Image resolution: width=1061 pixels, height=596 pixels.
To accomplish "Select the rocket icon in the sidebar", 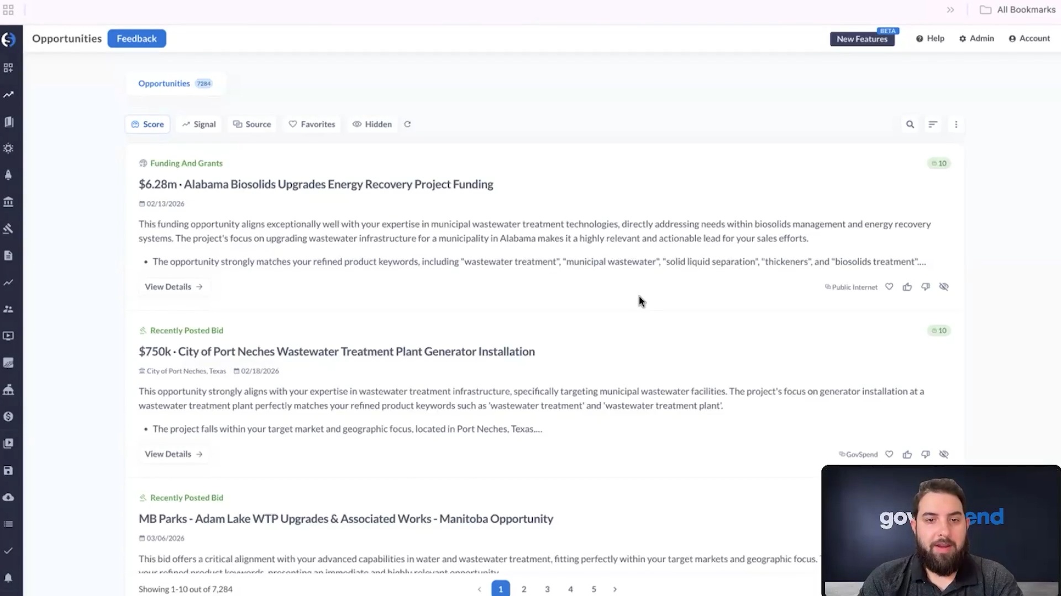I will [x=8, y=175].
